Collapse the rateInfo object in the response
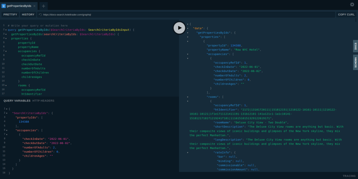The width and height of the screenshot is (358, 179). tap(188, 153)
